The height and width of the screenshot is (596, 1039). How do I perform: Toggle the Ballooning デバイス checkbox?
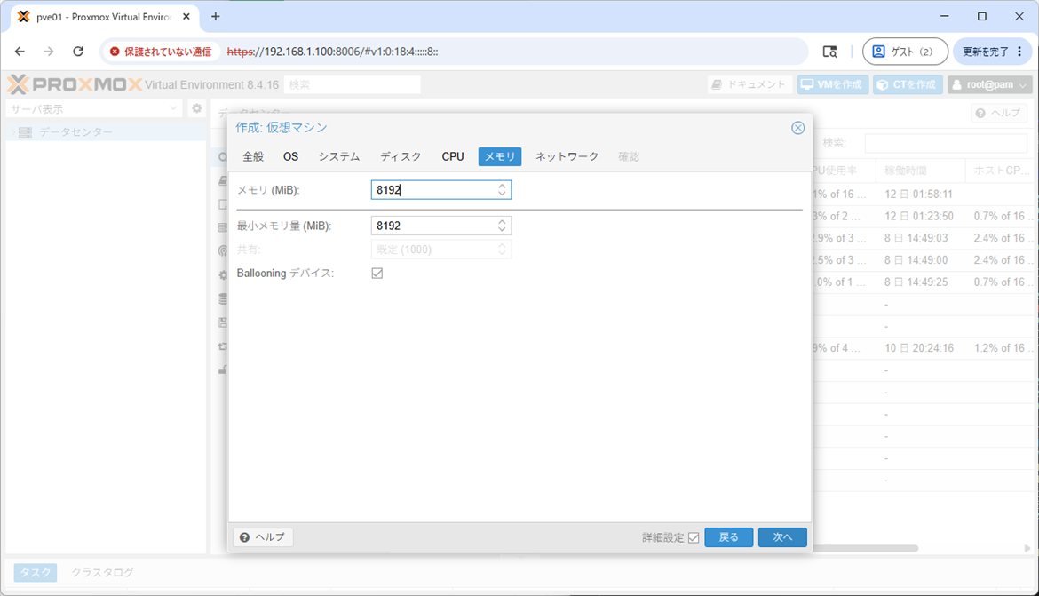pyautogui.click(x=377, y=274)
